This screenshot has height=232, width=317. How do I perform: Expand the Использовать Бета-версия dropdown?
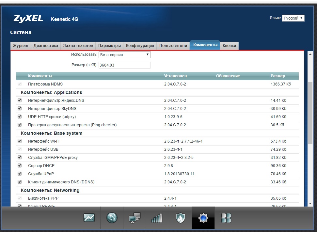click(x=124, y=55)
